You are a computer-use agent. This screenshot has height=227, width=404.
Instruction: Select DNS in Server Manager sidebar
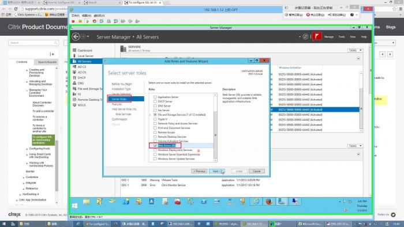(x=81, y=84)
